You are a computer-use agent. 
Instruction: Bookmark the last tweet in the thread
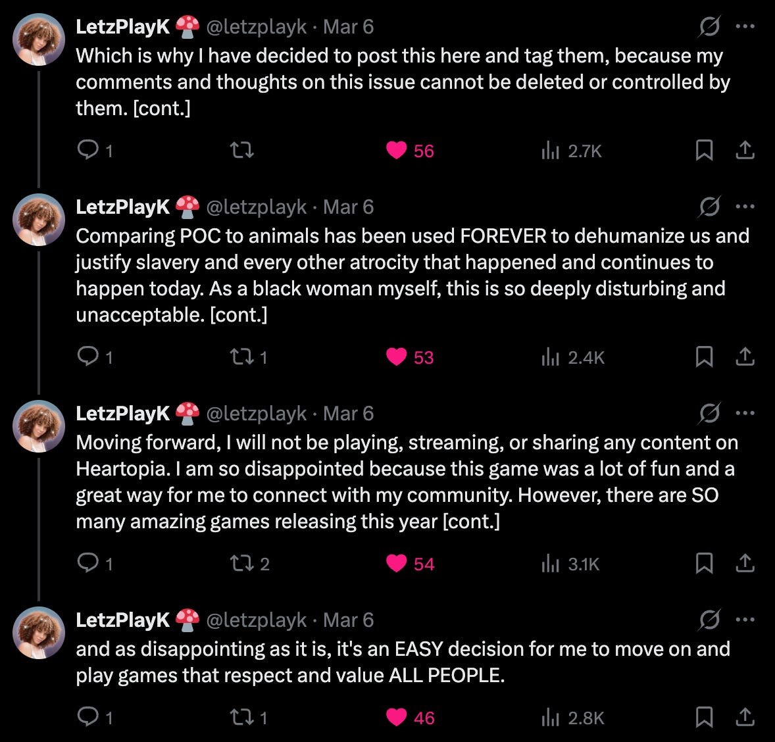[x=704, y=717]
